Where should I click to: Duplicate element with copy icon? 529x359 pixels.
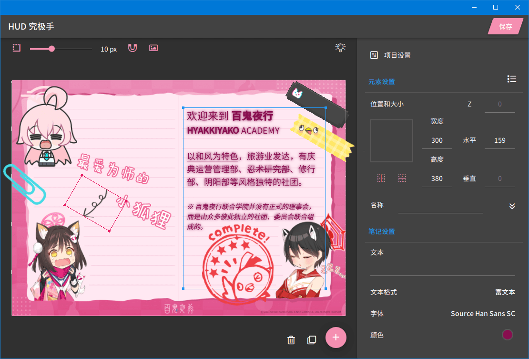point(312,340)
